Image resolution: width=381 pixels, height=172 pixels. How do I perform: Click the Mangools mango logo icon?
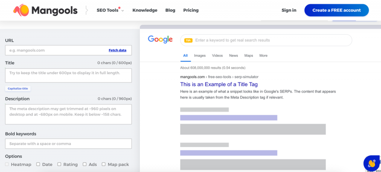point(21,10)
